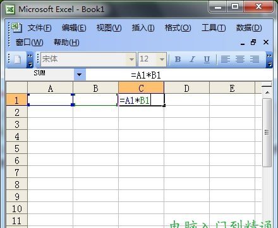Click the menu bar drag handle

9,34
